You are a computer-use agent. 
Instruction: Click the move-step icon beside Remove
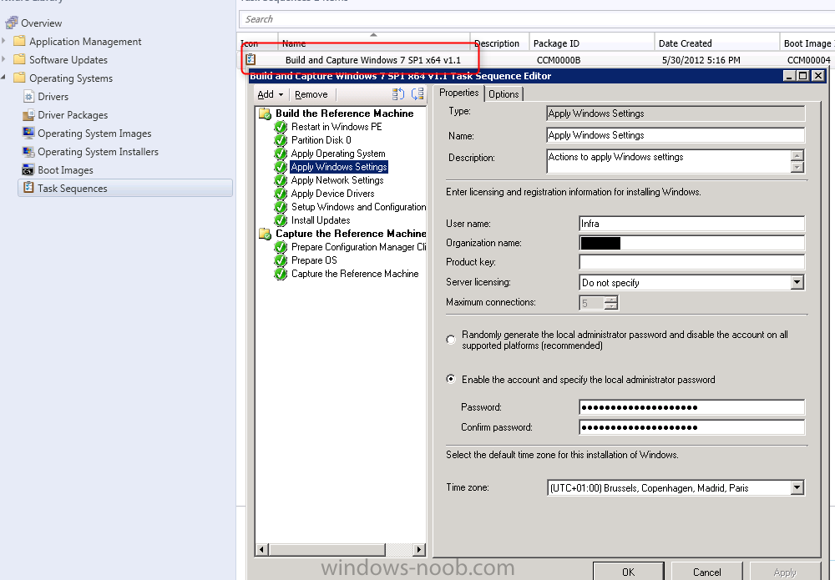(397, 94)
